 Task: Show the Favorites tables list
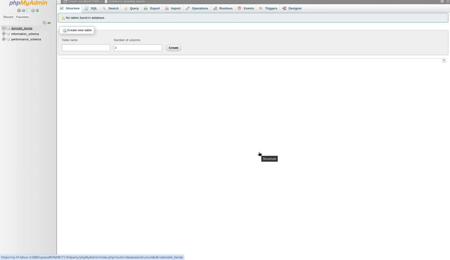pyautogui.click(x=22, y=17)
